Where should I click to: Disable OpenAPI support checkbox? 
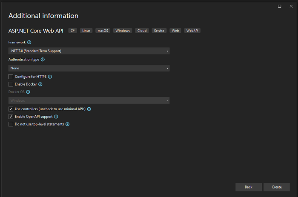pos(11,117)
